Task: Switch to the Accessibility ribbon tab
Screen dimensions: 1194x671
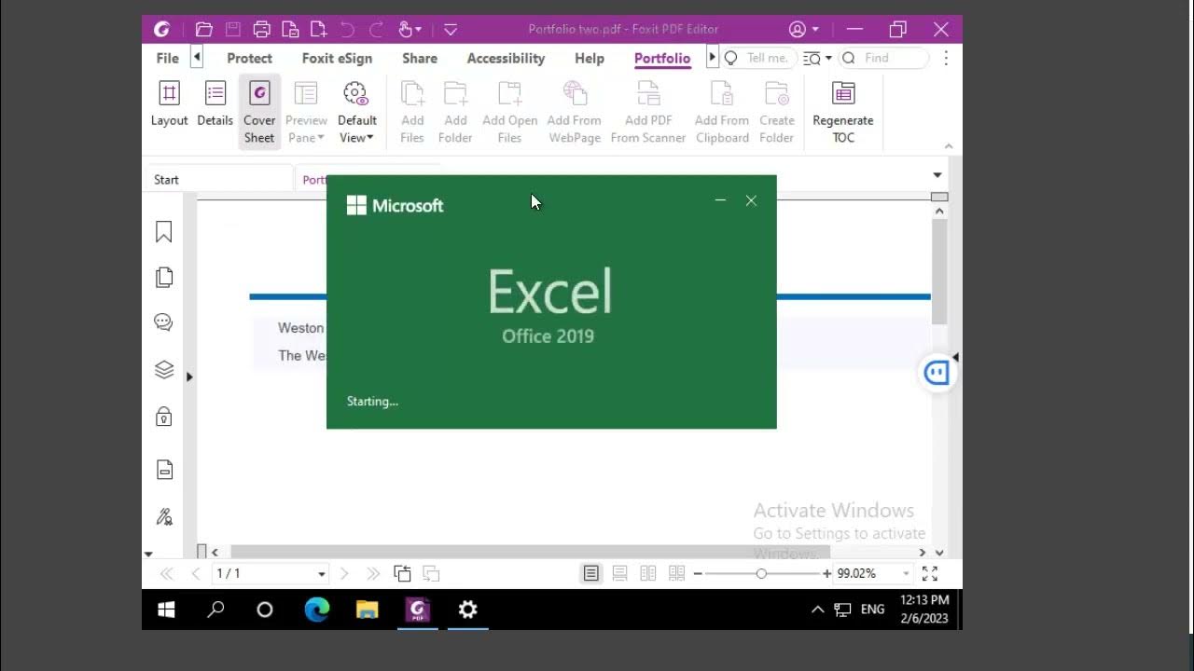Action: coord(506,58)
